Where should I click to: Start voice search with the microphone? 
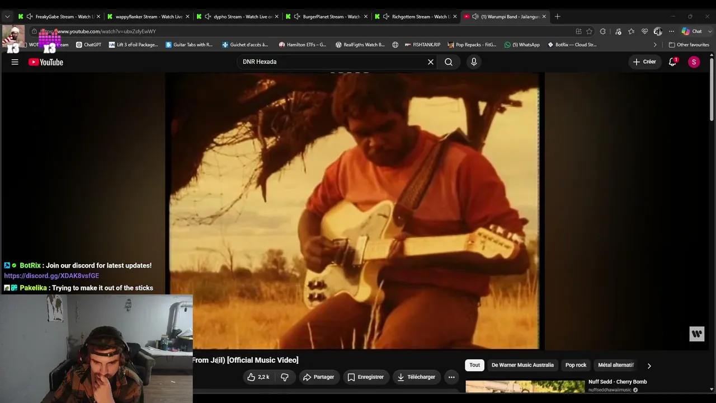point(474,62)
